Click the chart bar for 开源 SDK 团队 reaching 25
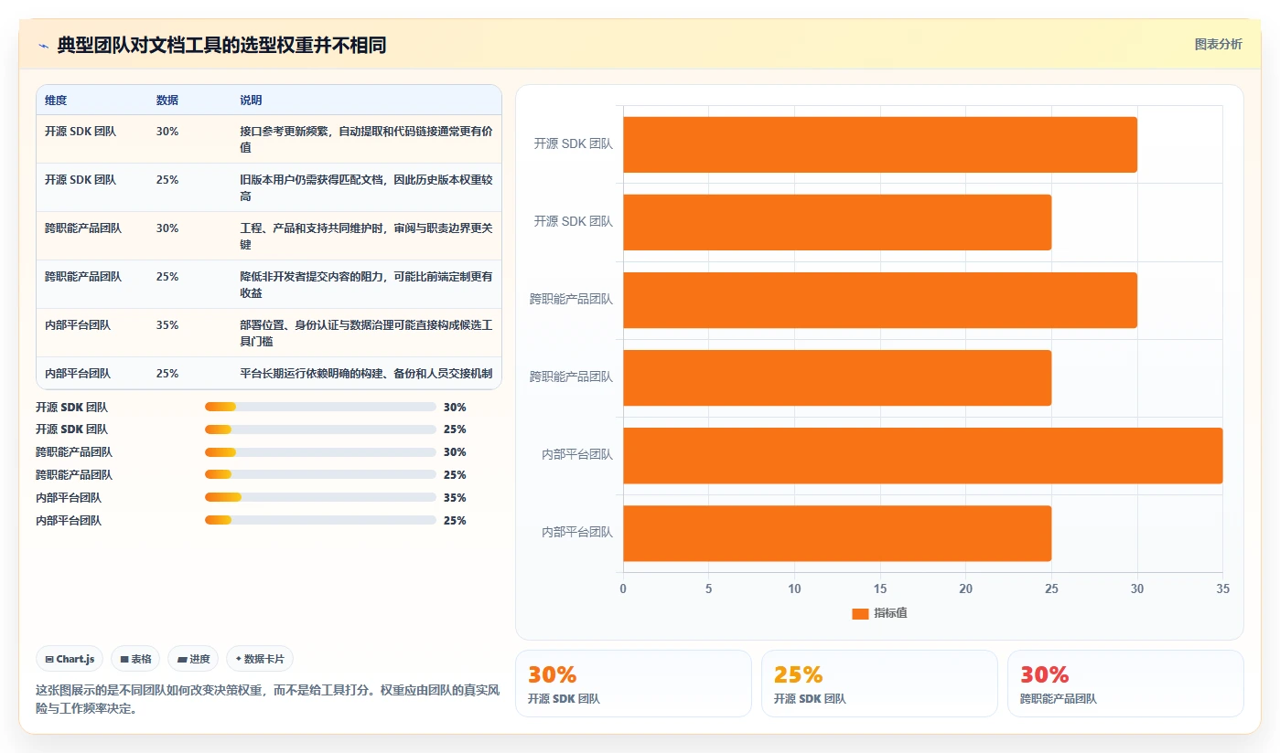Screen dimensions: 1280x753 point(837,222)
